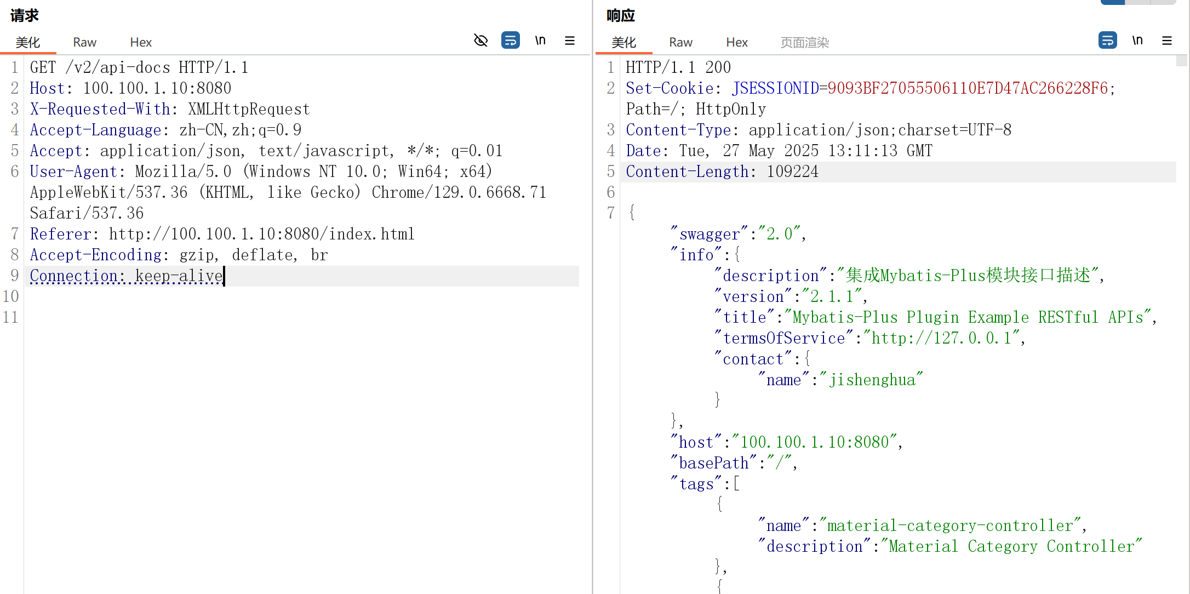This screenshot has height=594, width=1190.
Task: Switch to Raw tab in response panel
Action: [680, 42]
